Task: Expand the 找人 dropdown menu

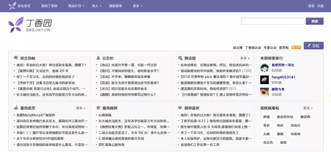Action: [x=97, y=6]
